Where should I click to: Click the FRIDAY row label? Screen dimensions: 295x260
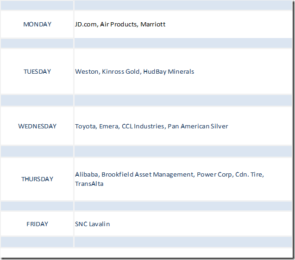pos(38,224)
